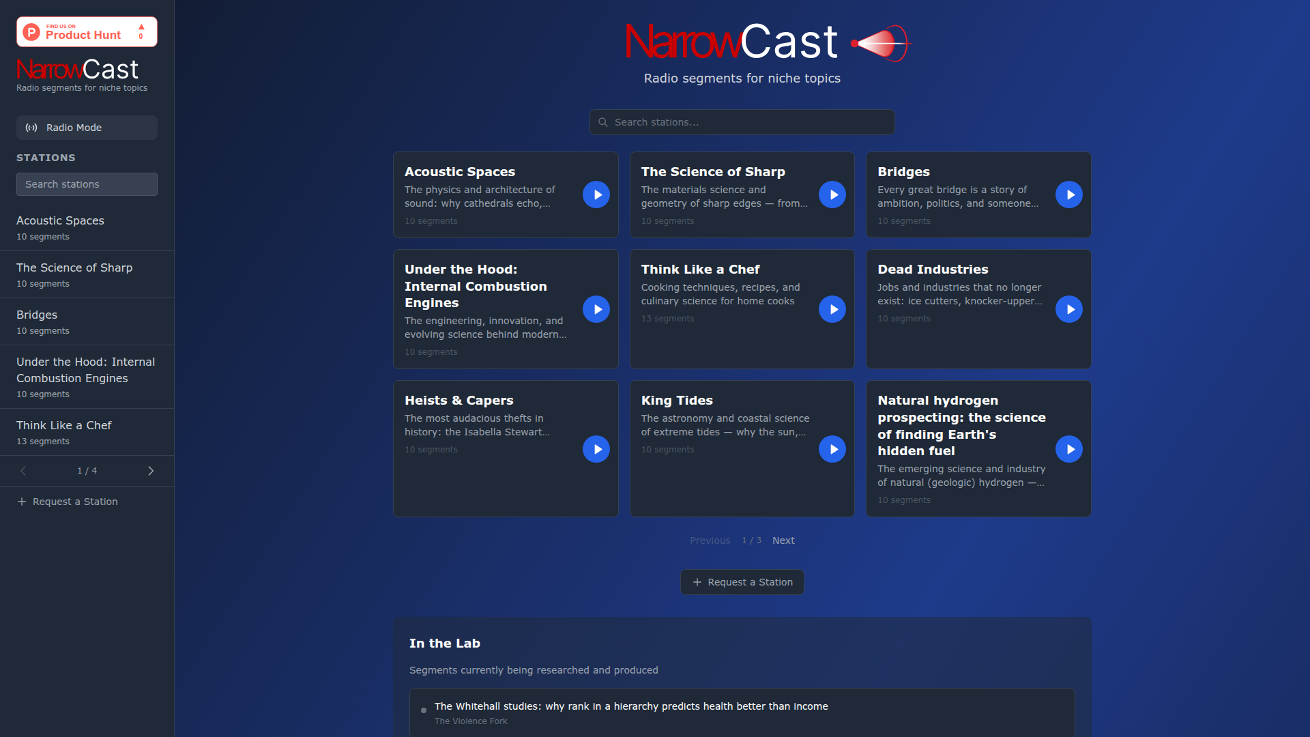Image resolution: width=1310 pixels, height=737 pixels.
Task: Play the Think Like a Chef station
Action: 832,310
